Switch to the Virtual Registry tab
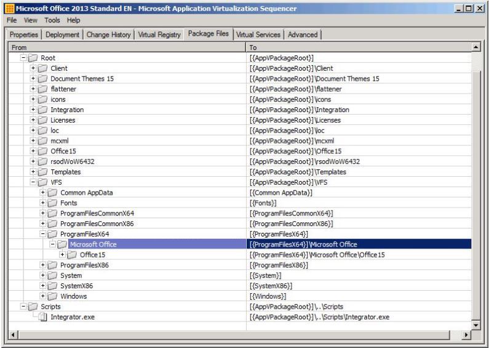 [x=159, y=34]
